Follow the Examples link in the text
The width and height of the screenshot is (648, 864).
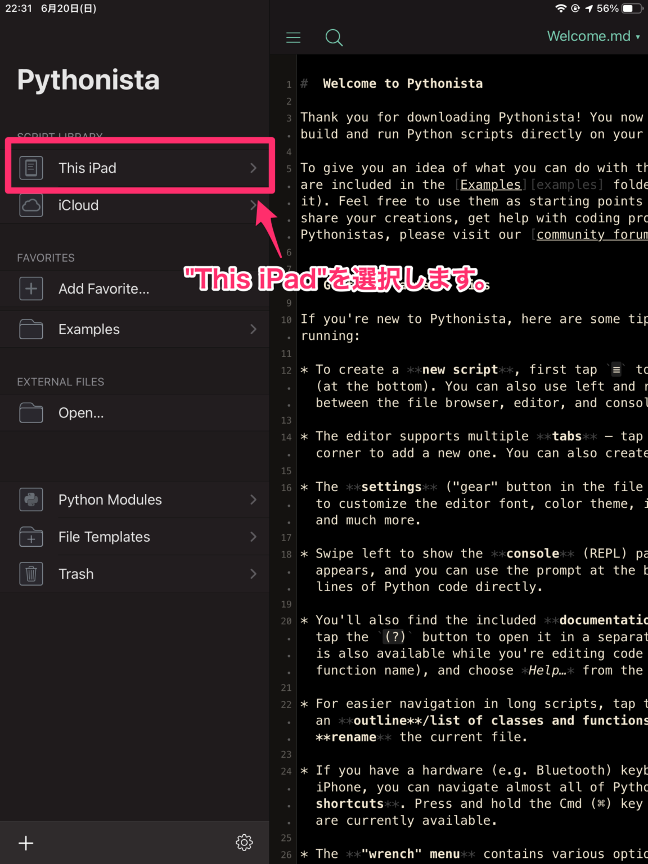(x=490, y=184)
